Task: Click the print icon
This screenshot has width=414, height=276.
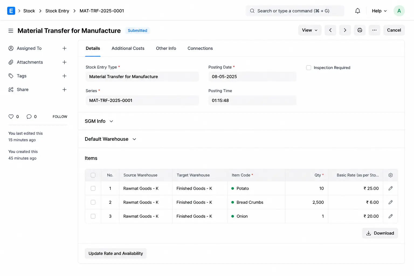Action: pyautogui.click(x=360, y=30)
